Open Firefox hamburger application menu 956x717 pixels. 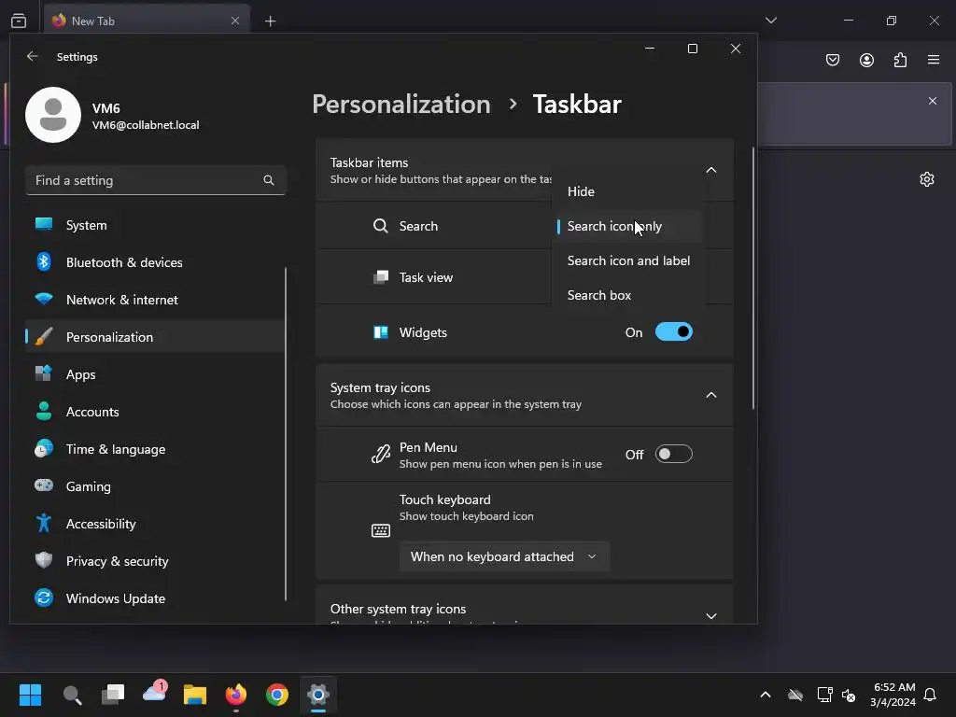[934, 60]
